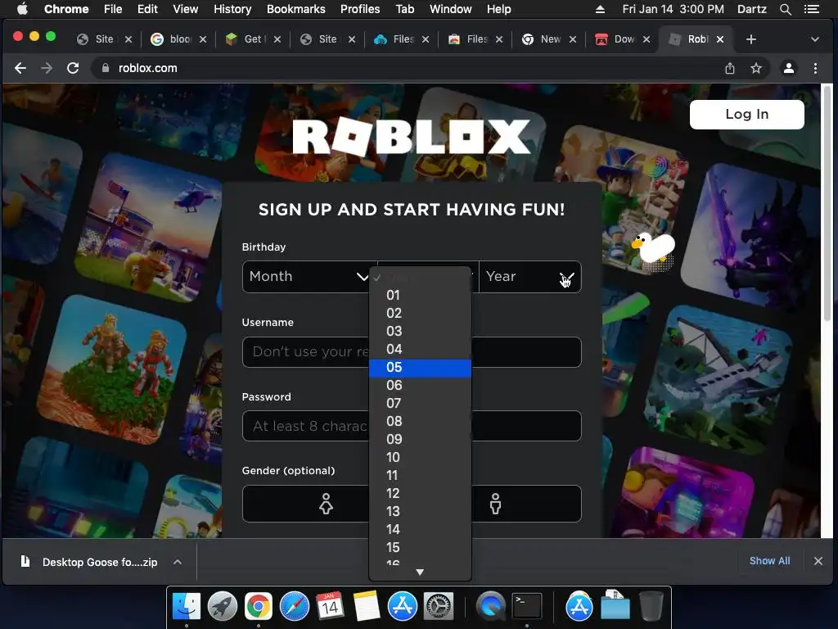The image size is (838, 629).
Task: Open Finder from the Dock
Action: tap(187, 607)
